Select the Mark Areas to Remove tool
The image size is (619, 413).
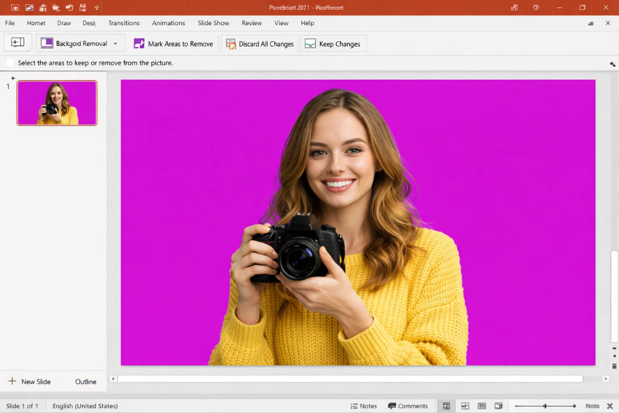click(173, 43)
